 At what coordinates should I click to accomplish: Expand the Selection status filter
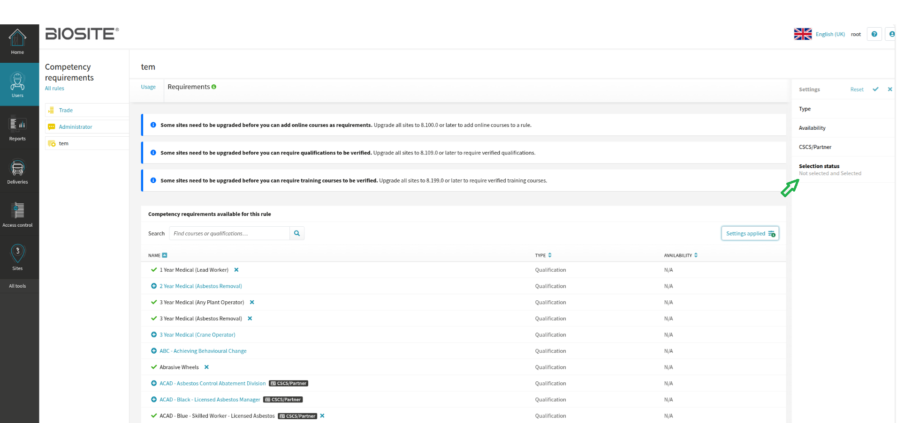[x=843, y=170]
